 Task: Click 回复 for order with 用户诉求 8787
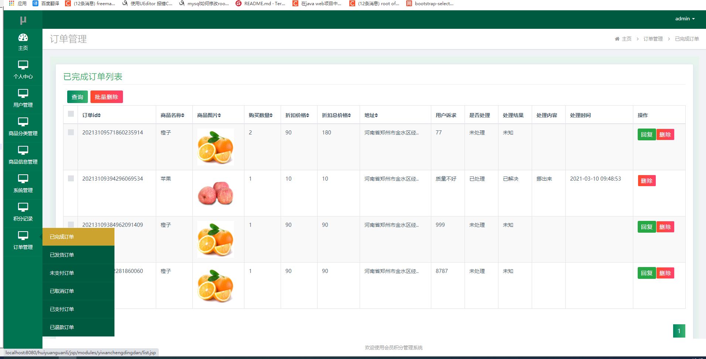[x=647, y=273]
